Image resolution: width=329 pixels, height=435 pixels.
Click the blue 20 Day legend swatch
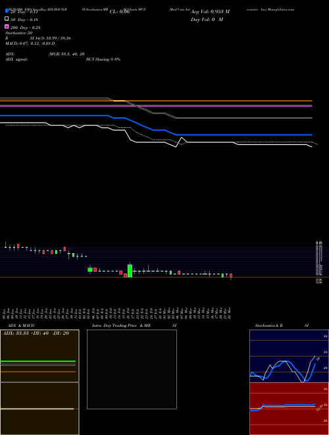pyautogui.click(x=7, y=11)
